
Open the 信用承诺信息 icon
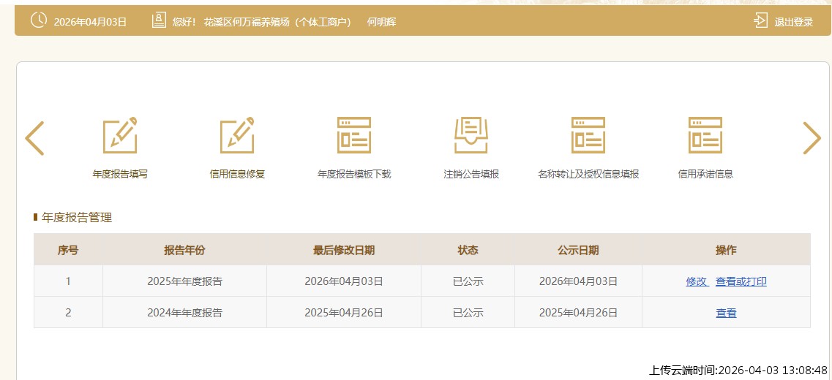click(705, 135)
